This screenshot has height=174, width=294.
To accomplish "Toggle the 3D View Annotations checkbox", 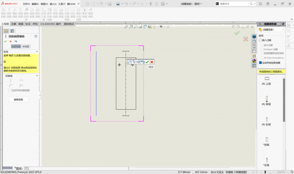I will [262, 58].
